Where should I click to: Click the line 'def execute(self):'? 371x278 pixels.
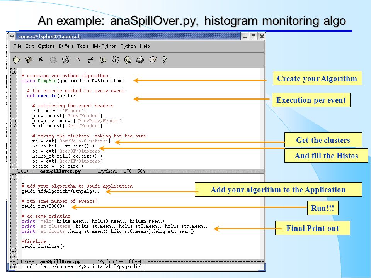(51, 96)
